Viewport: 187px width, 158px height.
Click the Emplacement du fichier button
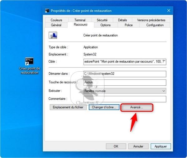coord(68,107)
